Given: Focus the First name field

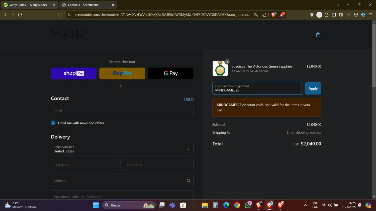Looking at the screenshot, I should (x=85, y=165).
